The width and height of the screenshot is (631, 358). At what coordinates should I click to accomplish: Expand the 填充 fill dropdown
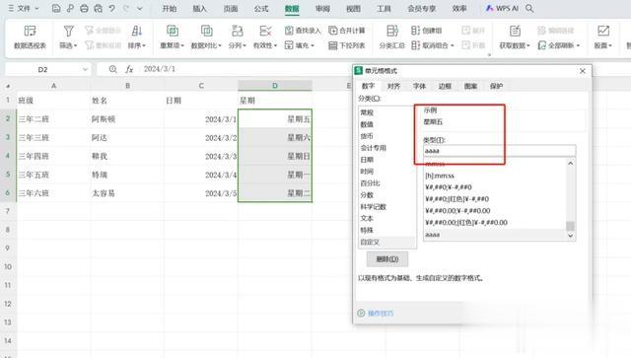pos(313,46)
